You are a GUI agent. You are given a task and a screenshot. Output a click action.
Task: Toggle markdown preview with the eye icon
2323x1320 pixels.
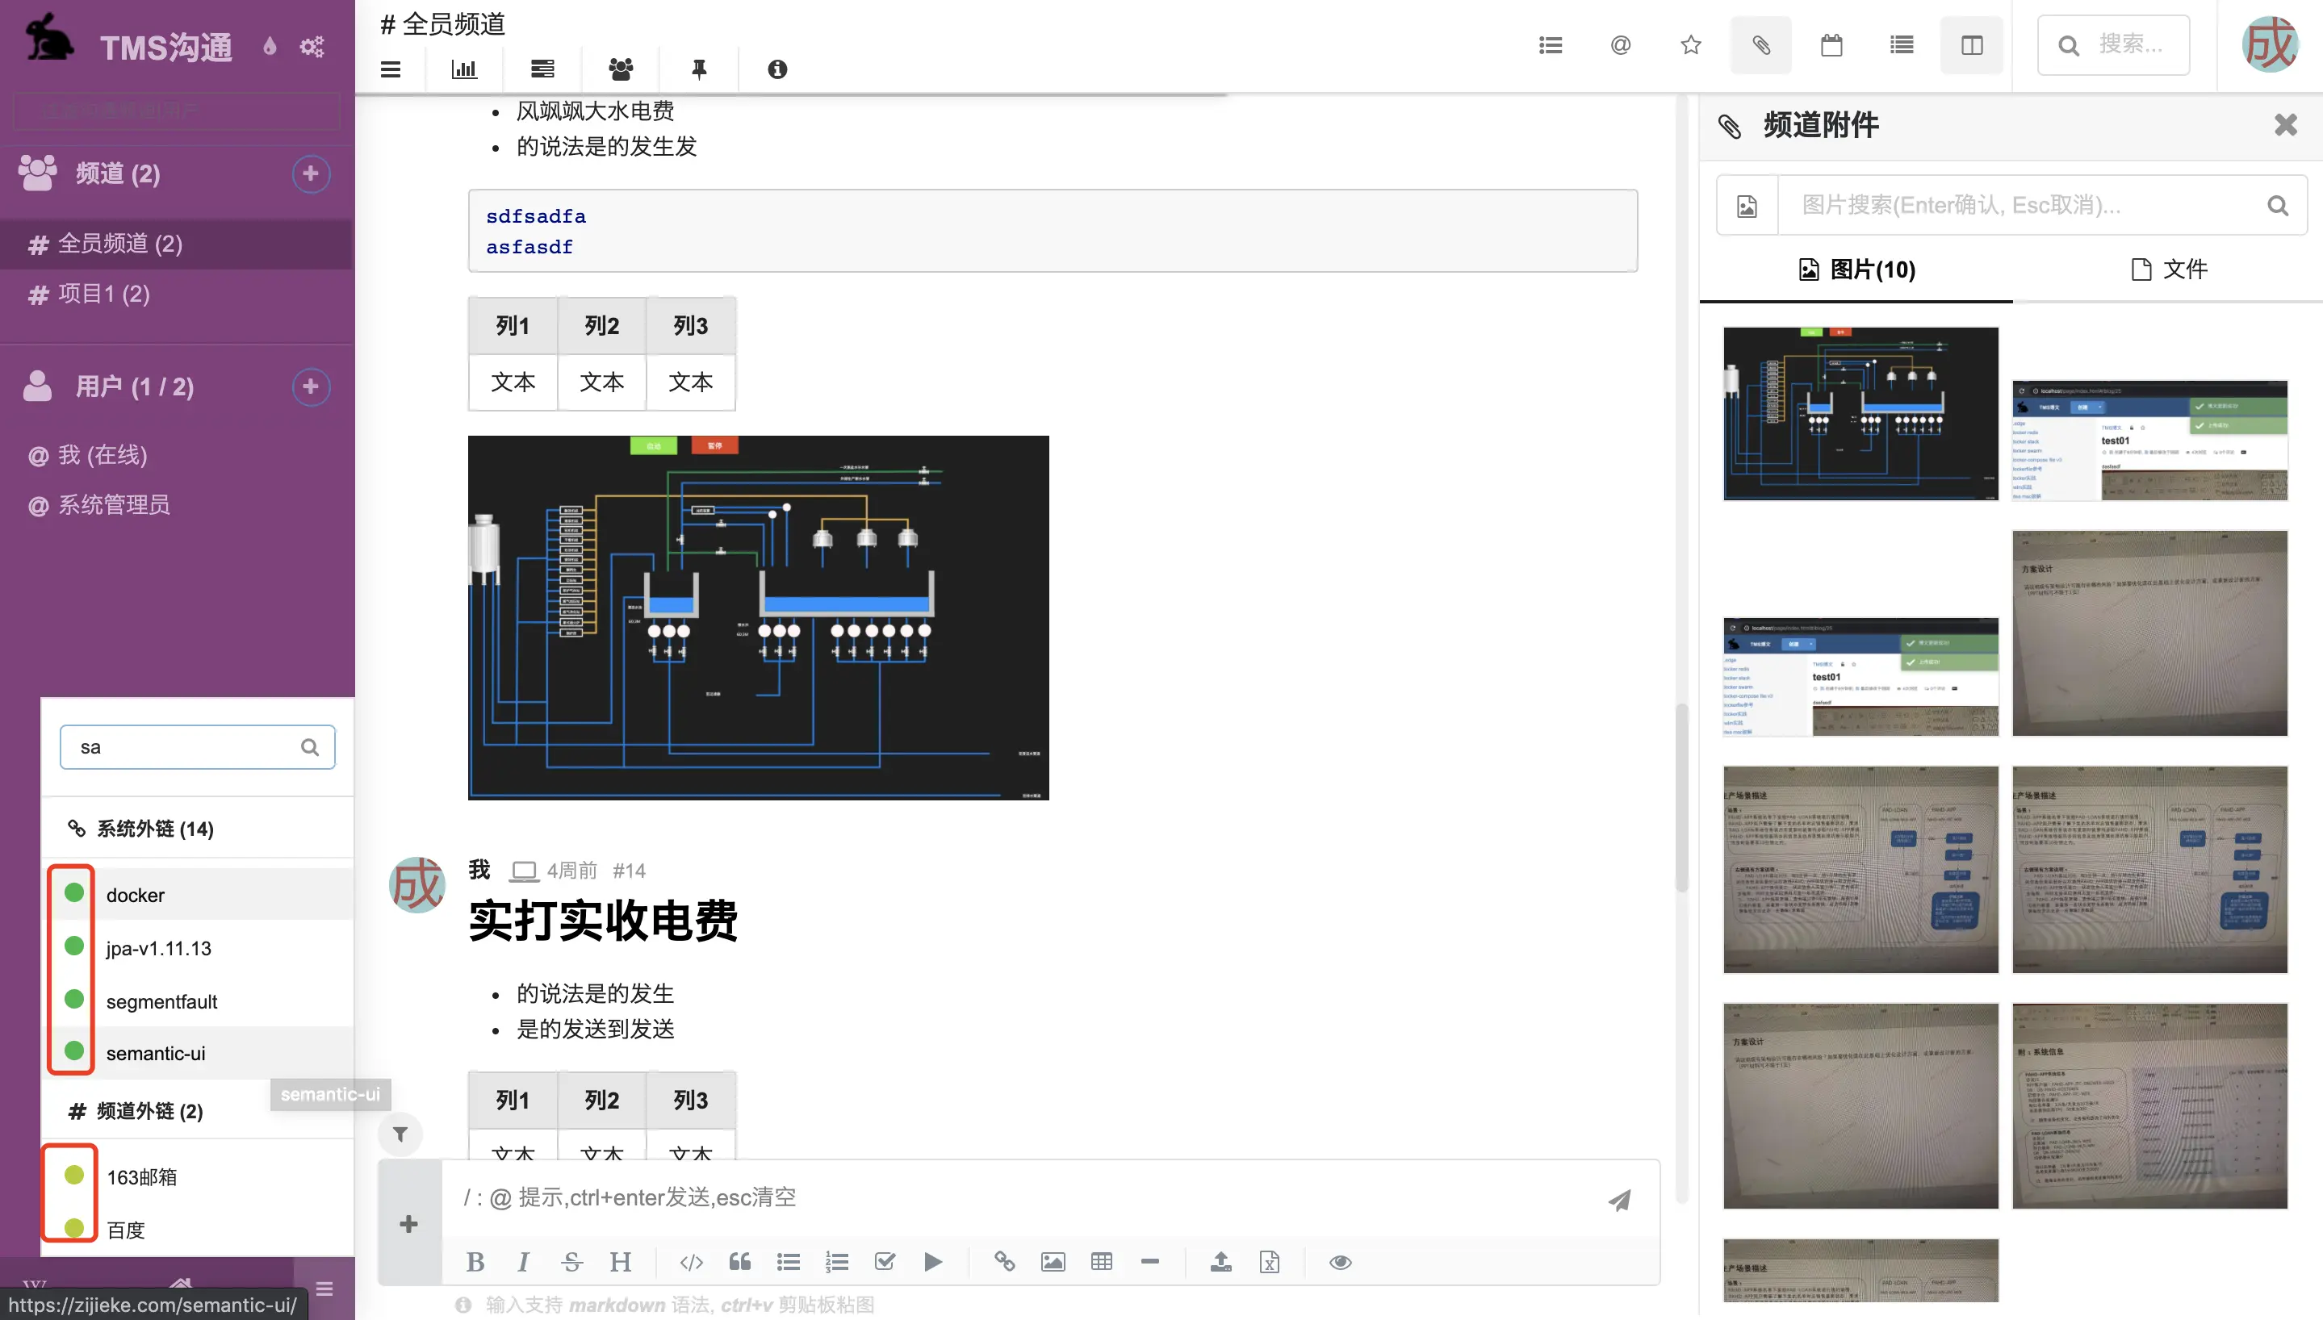tap(1340, 1262)
